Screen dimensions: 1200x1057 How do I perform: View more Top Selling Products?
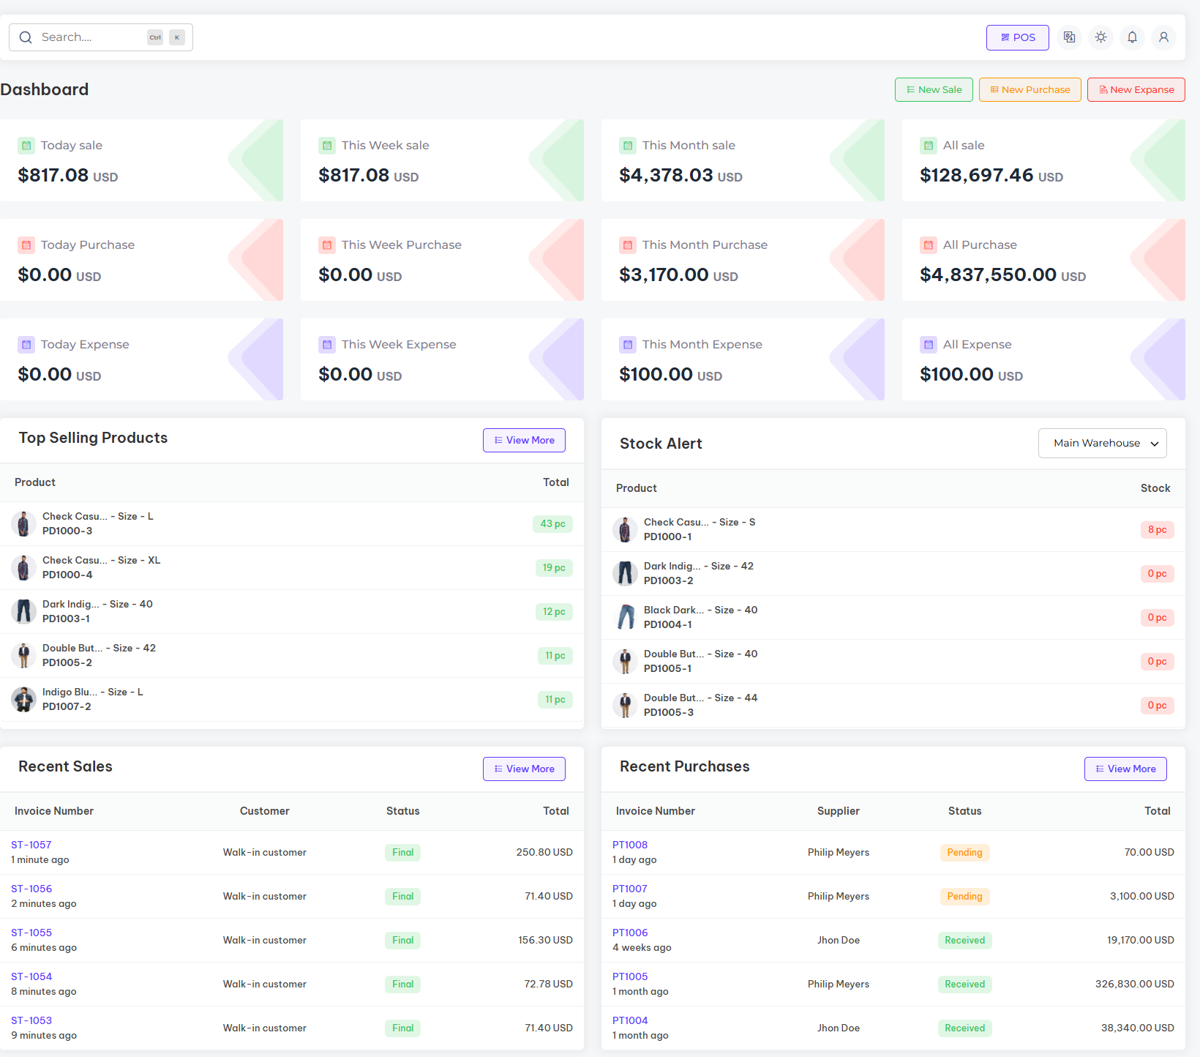[524, 440]
